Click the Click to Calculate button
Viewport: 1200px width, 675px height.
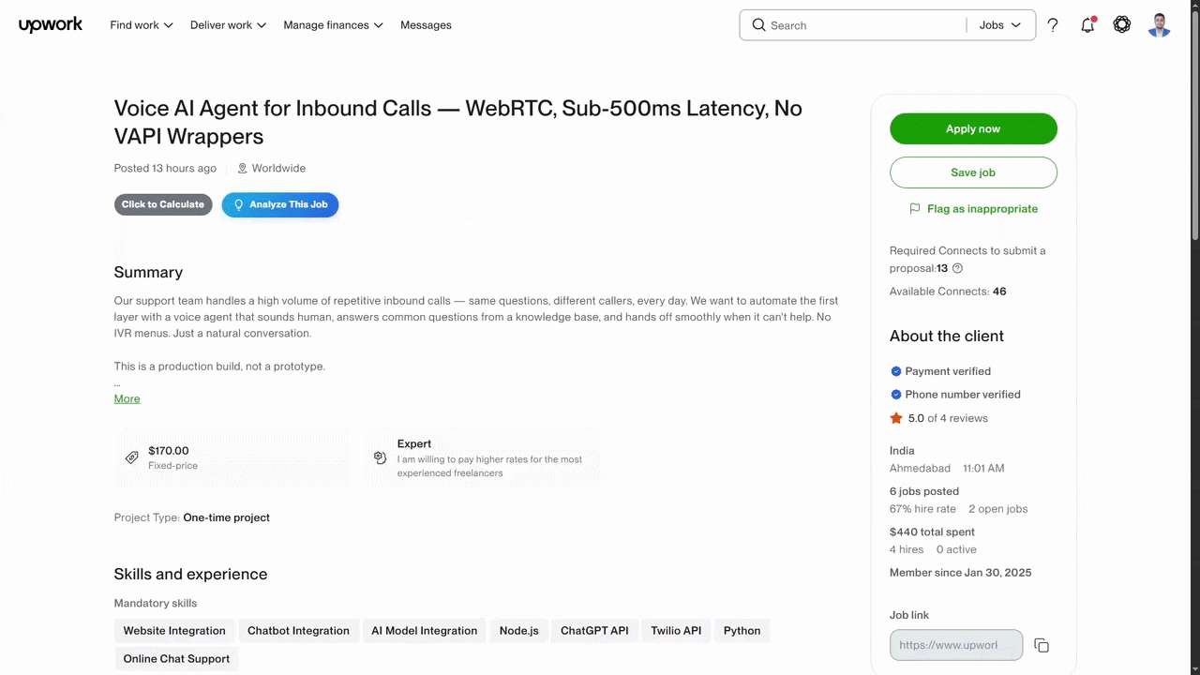pyautogui.click(x=163, y=204)
